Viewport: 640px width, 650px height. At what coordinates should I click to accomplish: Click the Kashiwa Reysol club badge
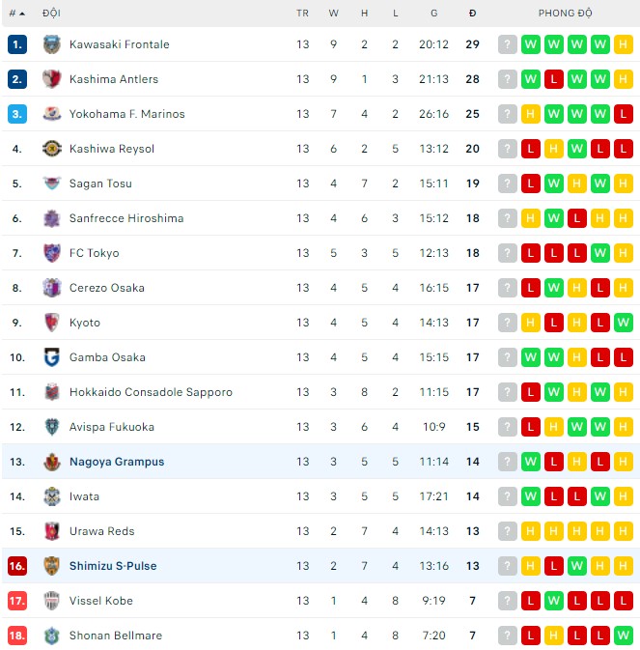click(x=52, y=149)
